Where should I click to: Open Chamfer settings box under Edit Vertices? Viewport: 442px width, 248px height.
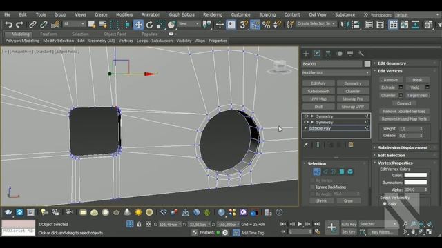(401, 95)
